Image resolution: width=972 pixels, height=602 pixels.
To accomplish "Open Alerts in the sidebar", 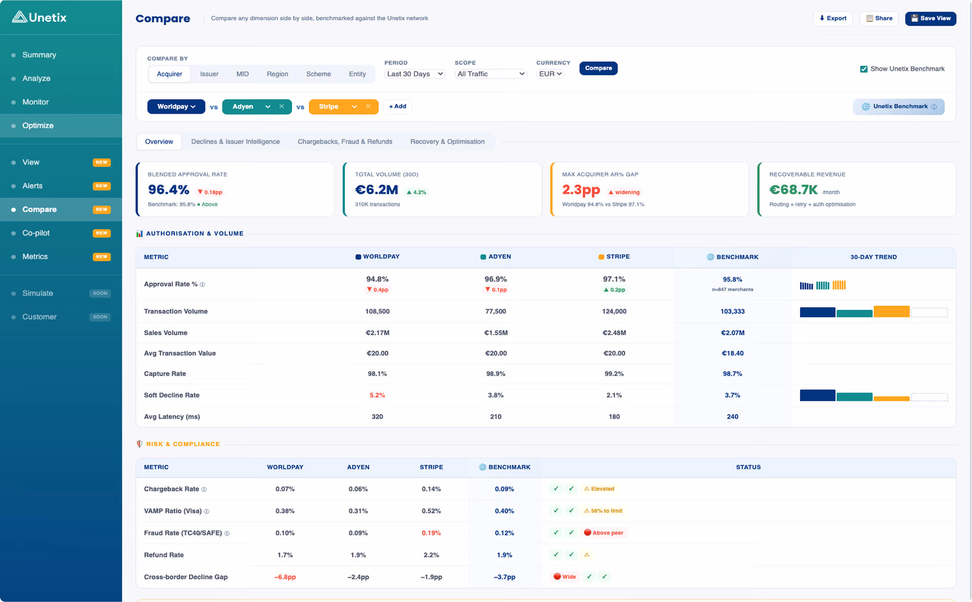I will click(x=61, y=186).
